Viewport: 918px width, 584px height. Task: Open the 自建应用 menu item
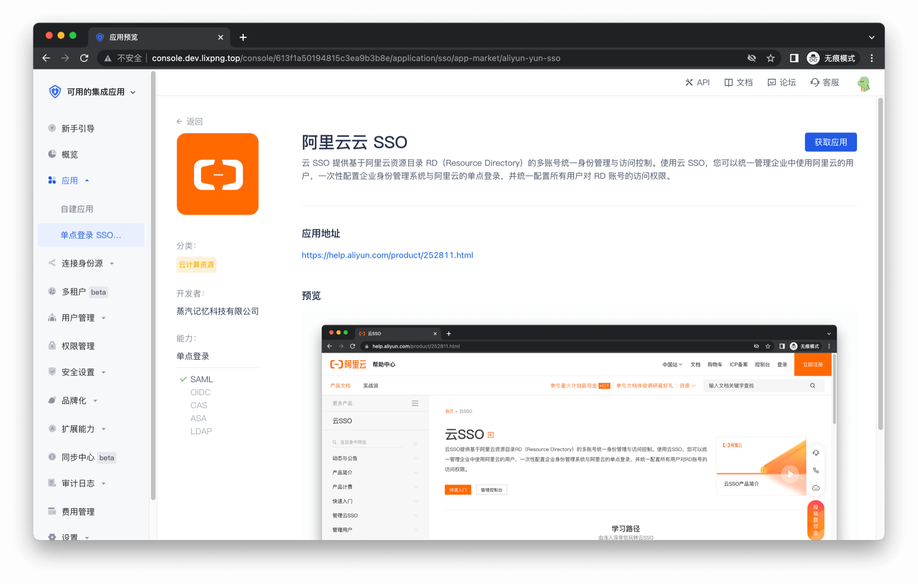tap(77, 209)
